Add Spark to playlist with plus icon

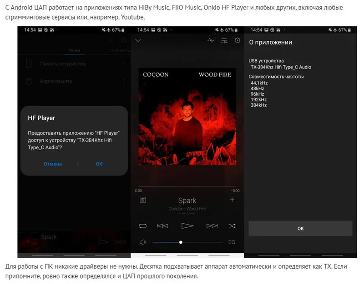pos(232,200)
